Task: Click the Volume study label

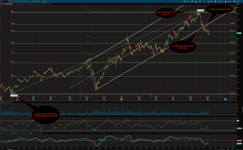Action: (3, 102)
